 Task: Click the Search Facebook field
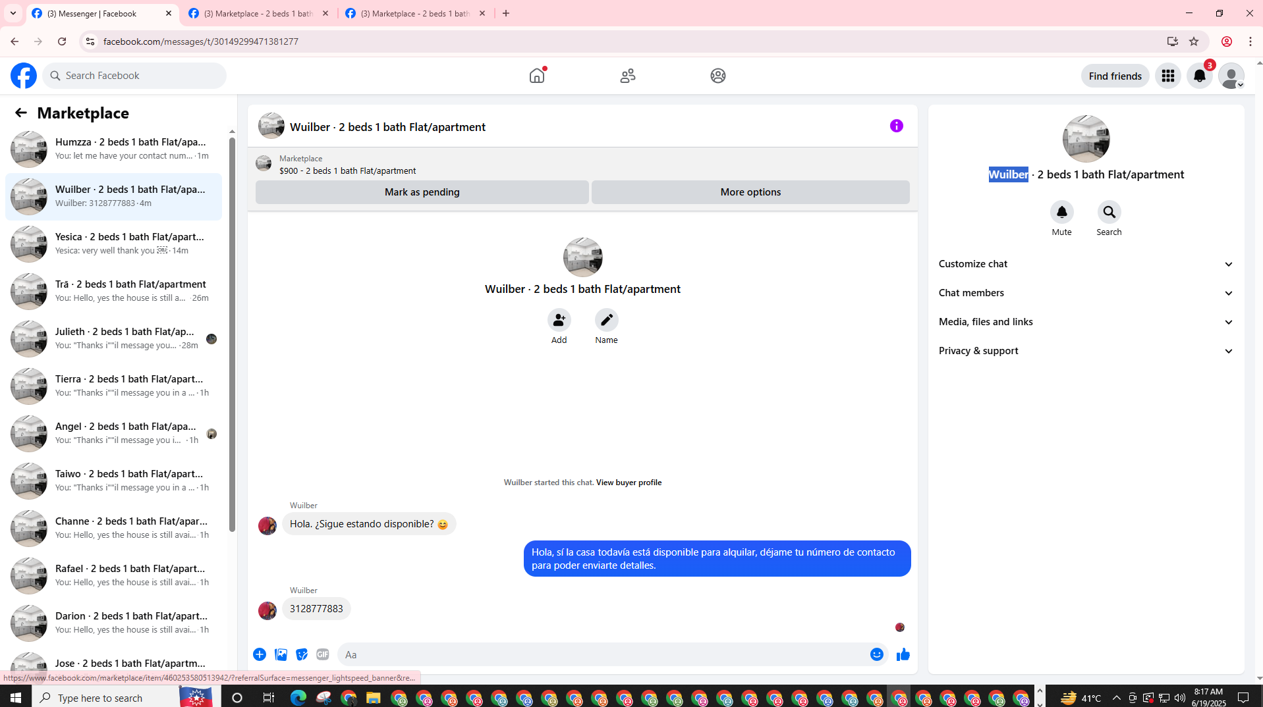point(135,76)
